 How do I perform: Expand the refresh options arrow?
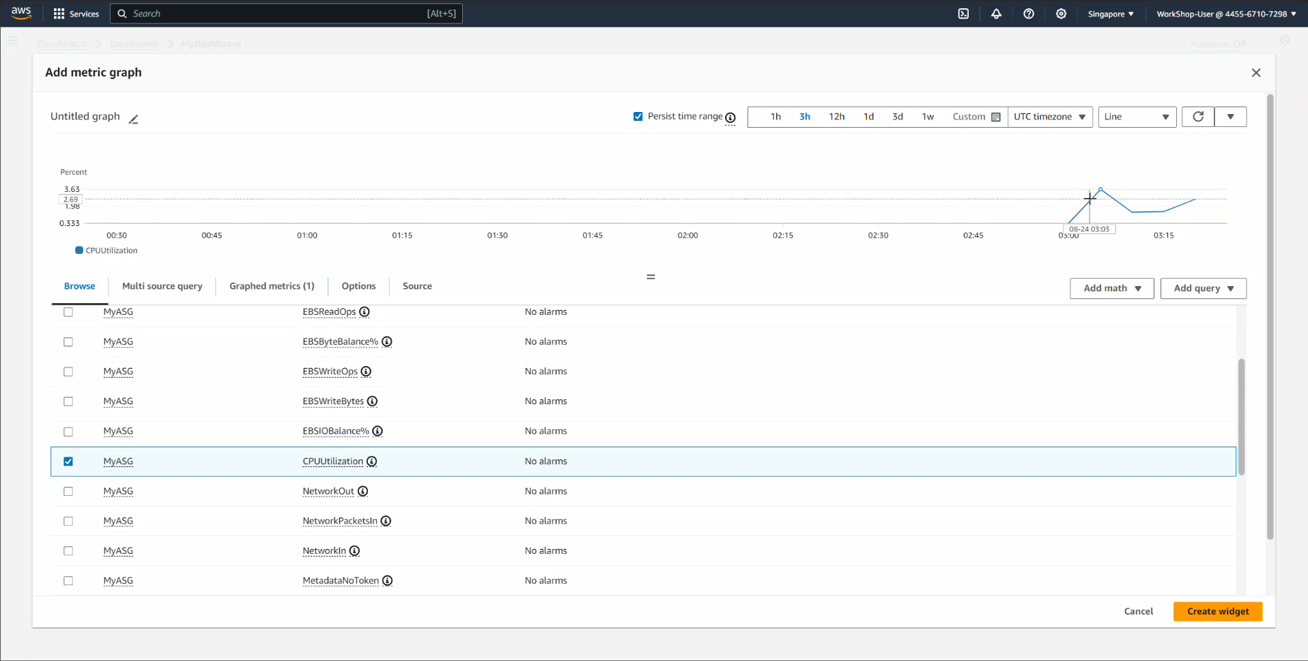click(x=1230, y=117)
